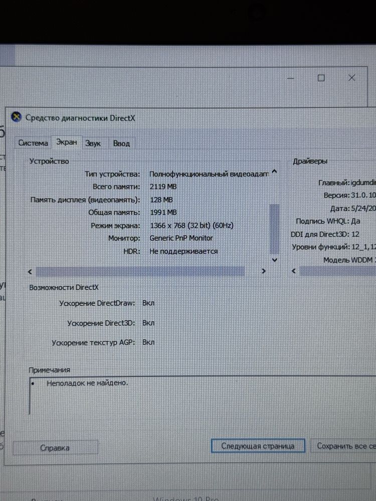
Task: Click Подпись WHQL: Да entry
Action: pyautogui.click(x=328, y=221)
